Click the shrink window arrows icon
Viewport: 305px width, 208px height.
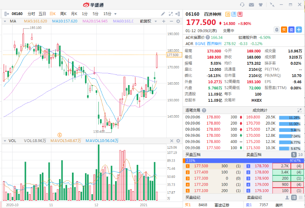click(272, 4)
